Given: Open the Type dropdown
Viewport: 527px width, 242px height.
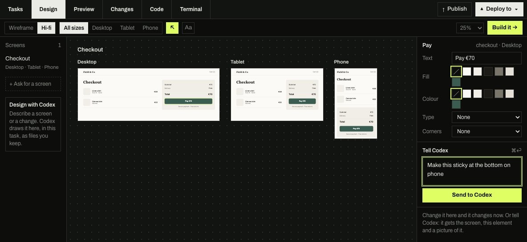Looking at the screenshot, I should [486, 117].
